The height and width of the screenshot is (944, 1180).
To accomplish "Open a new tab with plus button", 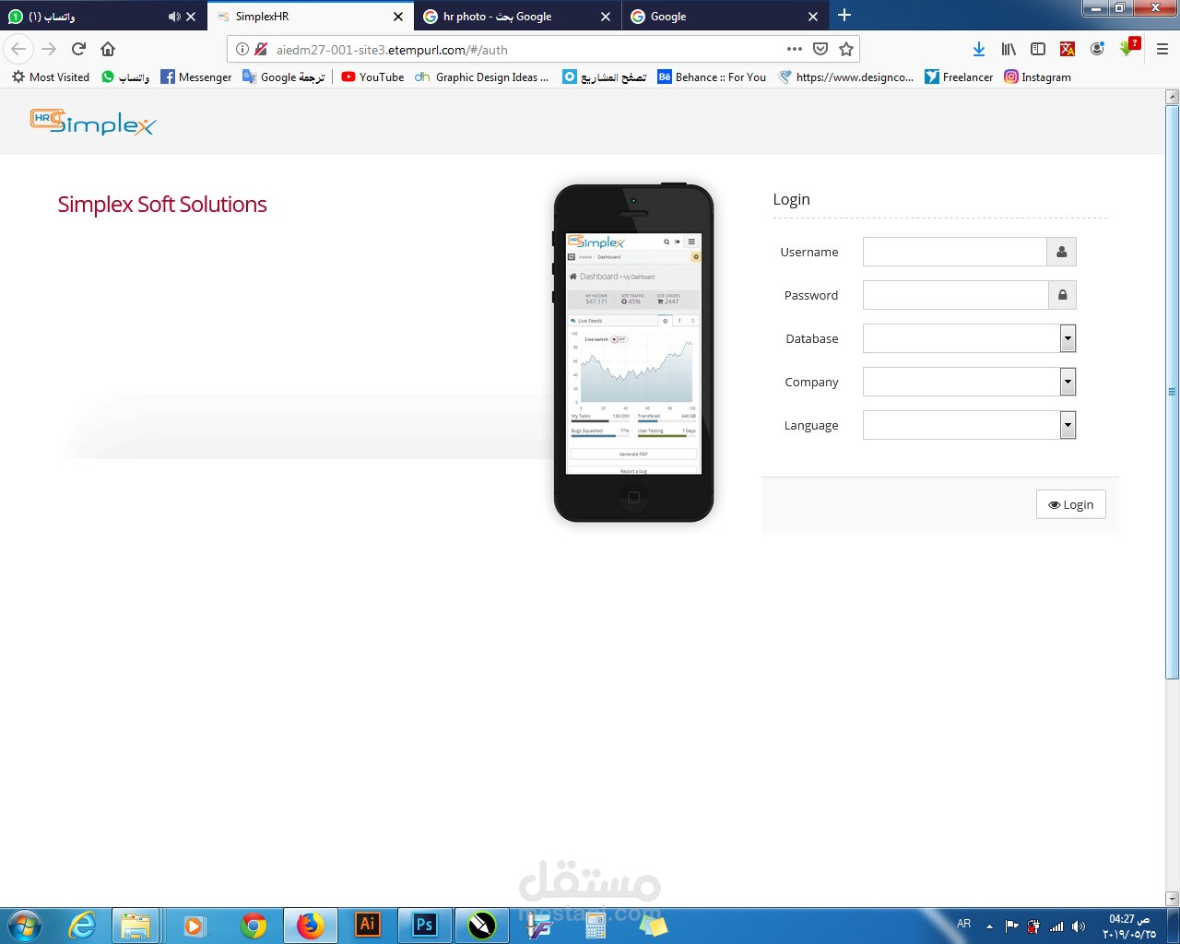I will click(844, 15).
